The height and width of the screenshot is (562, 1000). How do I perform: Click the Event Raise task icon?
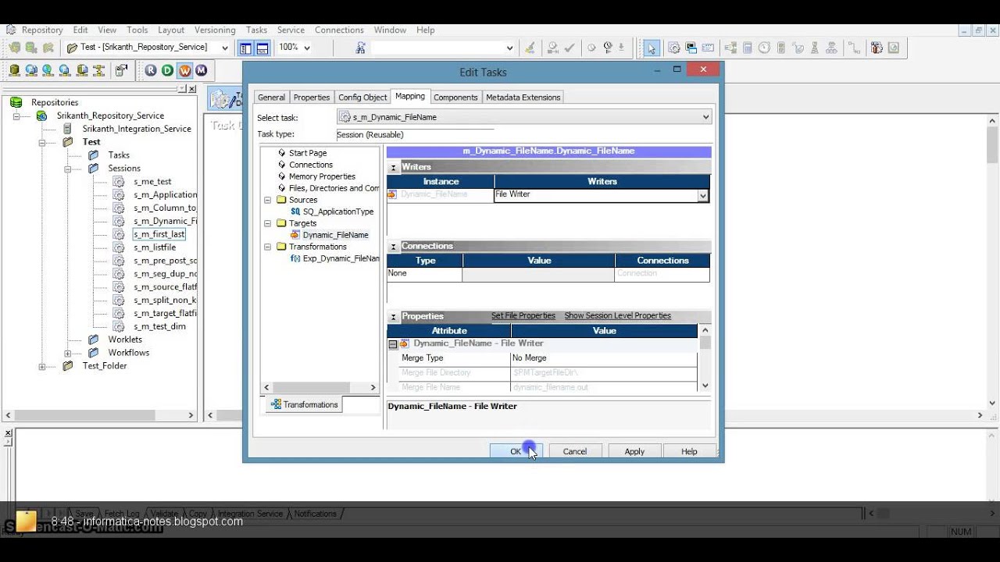[816, 48]
